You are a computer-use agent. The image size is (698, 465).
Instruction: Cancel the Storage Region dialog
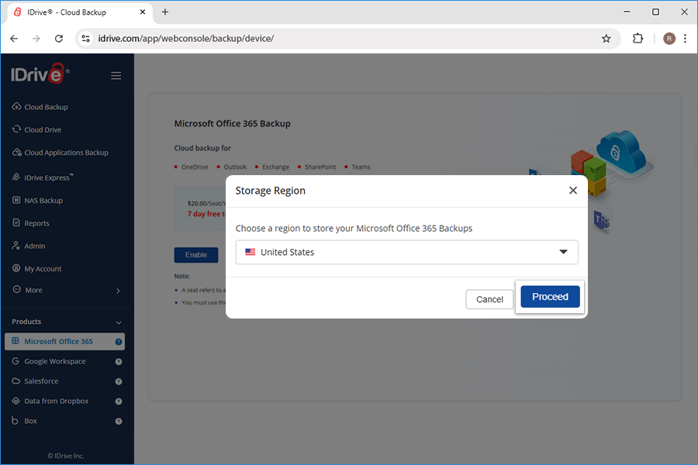(x=489, y=299)
